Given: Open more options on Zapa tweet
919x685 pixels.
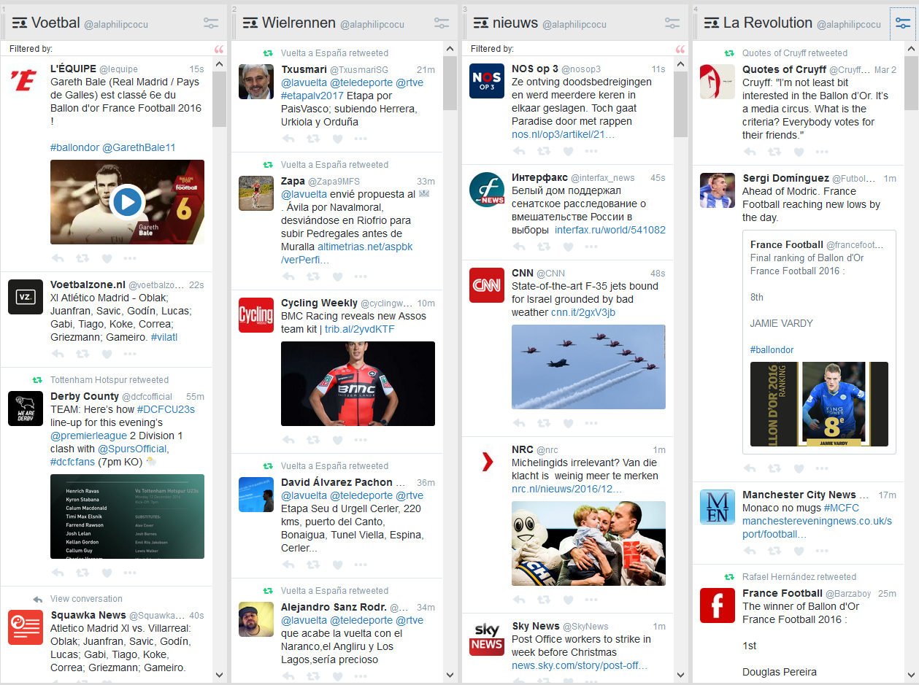Looking at the screenshot, I should pyautogui.click(x=361, y=276).
